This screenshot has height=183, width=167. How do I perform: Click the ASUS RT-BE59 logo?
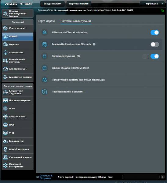(x=18, y=4)
